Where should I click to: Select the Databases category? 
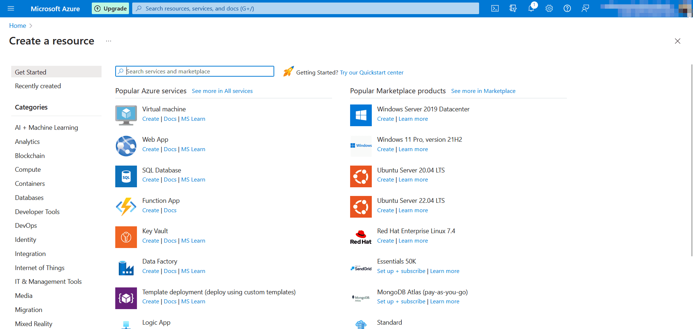point(29,197)
